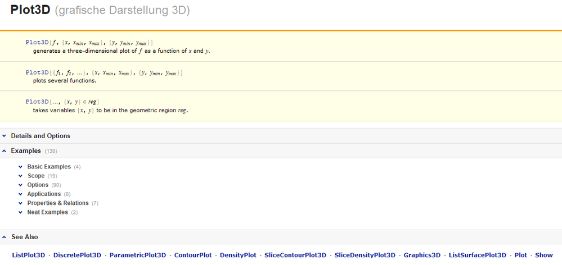Collapse the See Also section
Image resolution: width=562 pixels, height=265 pixels.
click(x=25, y=237)
